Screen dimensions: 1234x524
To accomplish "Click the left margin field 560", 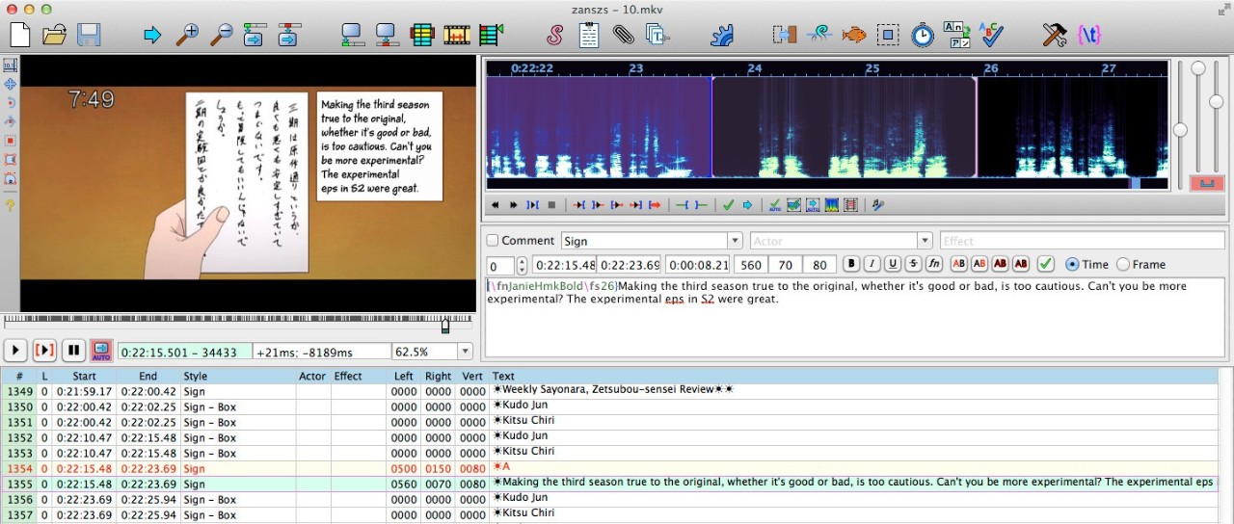I will 749,265.
